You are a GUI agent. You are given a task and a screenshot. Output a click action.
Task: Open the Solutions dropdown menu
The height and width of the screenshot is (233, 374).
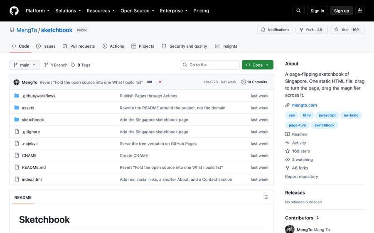tap(68, 11)
